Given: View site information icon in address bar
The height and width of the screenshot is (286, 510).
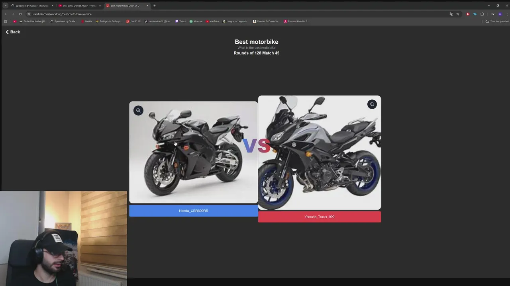Looking at the screenshot, I should coord(29,14).
